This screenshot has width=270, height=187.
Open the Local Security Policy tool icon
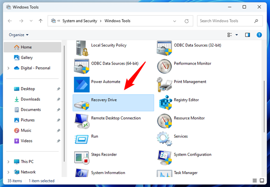(x=82, y=48)
